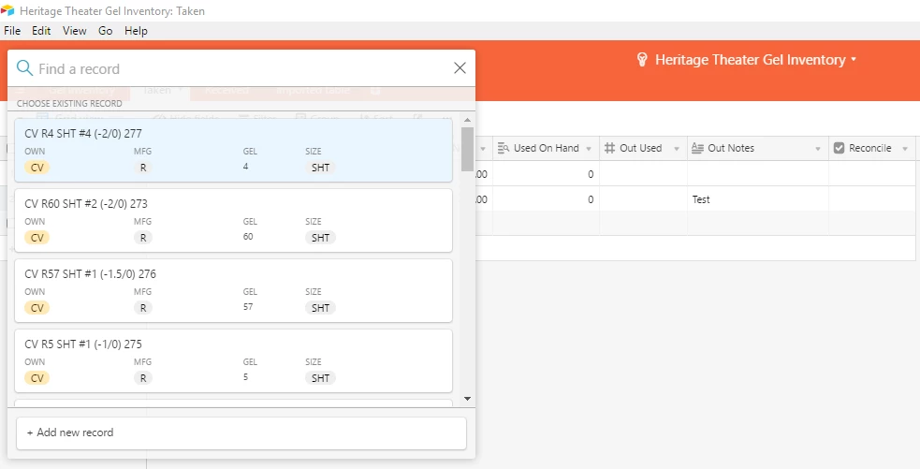Select record CV R60 SHT #2 (-2/0) 273
Viewport: 920px width, 469px height.
coord(234,220)
